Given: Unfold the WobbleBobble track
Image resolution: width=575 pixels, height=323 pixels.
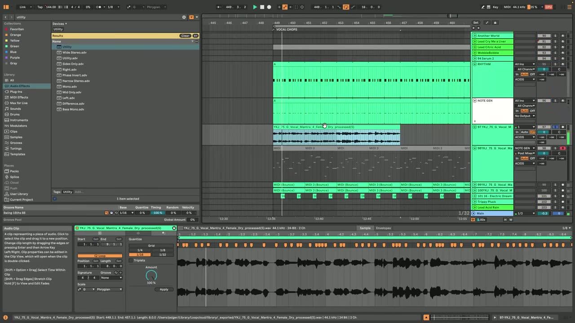Looking at the screenshot, I should point(475,53).
